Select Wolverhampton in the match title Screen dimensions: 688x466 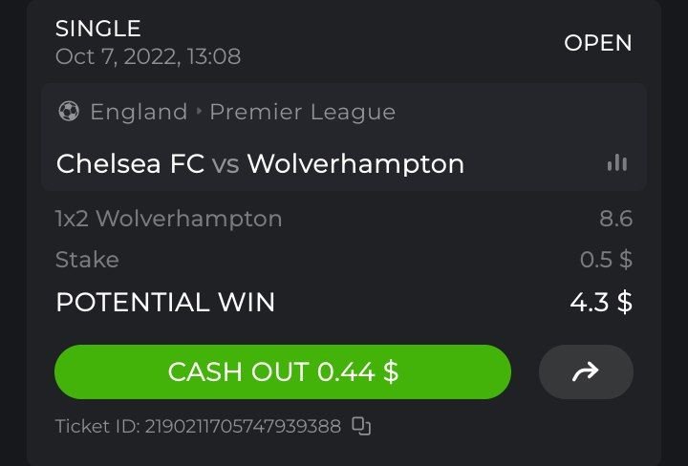pos(355,163)
